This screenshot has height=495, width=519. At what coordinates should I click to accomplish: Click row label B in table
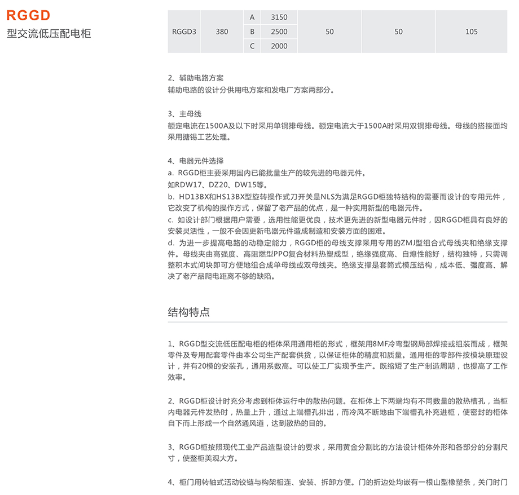click(252, 32)
